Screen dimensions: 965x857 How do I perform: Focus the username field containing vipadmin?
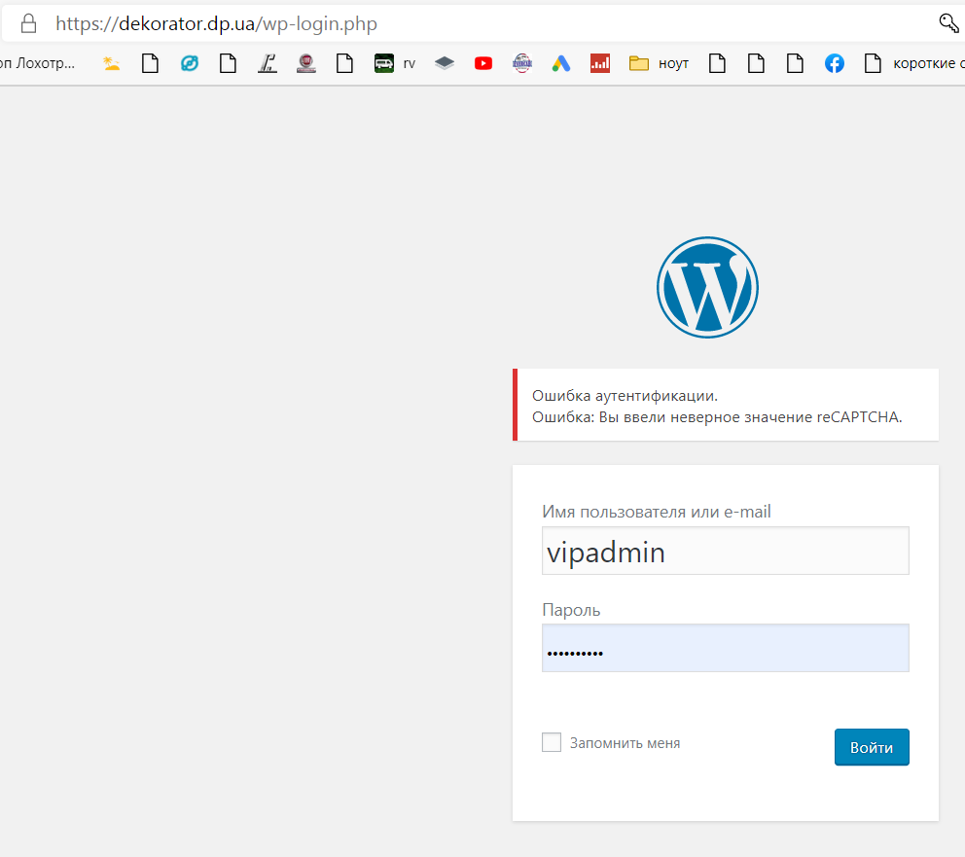725,551
